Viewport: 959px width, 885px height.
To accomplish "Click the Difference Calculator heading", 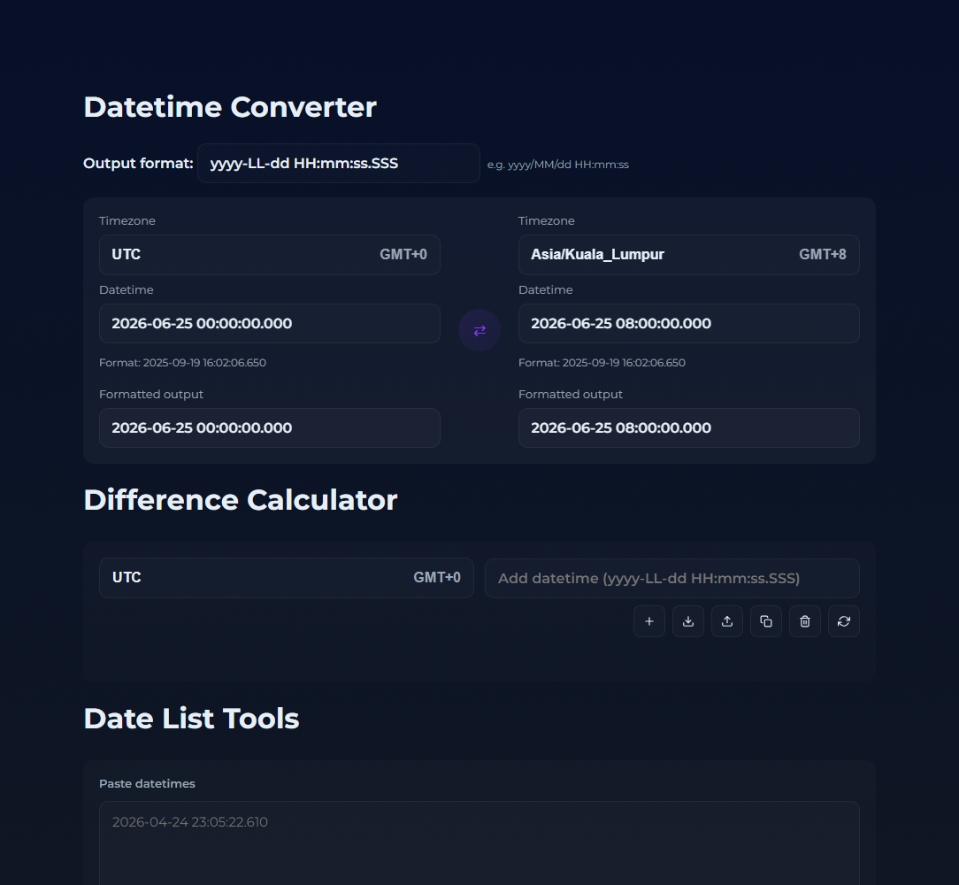I will pos(241,500).
